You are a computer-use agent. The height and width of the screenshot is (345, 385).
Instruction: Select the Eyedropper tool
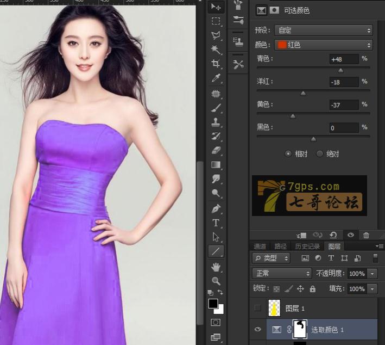(216, 78)
